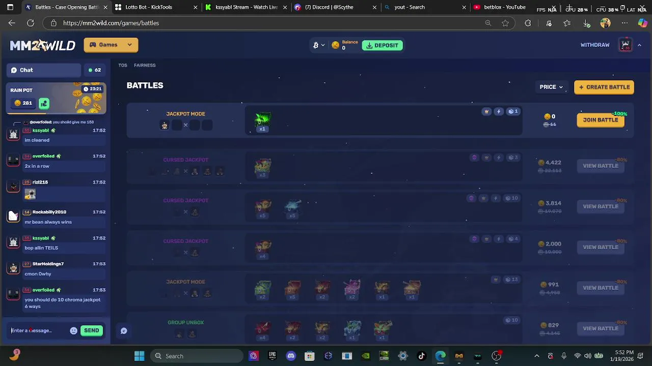Click the taskbar Search box

pyautogui.click(x=198, y=356)
